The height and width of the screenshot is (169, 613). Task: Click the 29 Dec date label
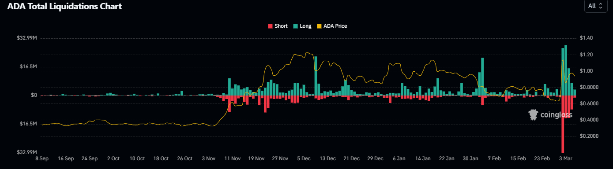point(376,158)
